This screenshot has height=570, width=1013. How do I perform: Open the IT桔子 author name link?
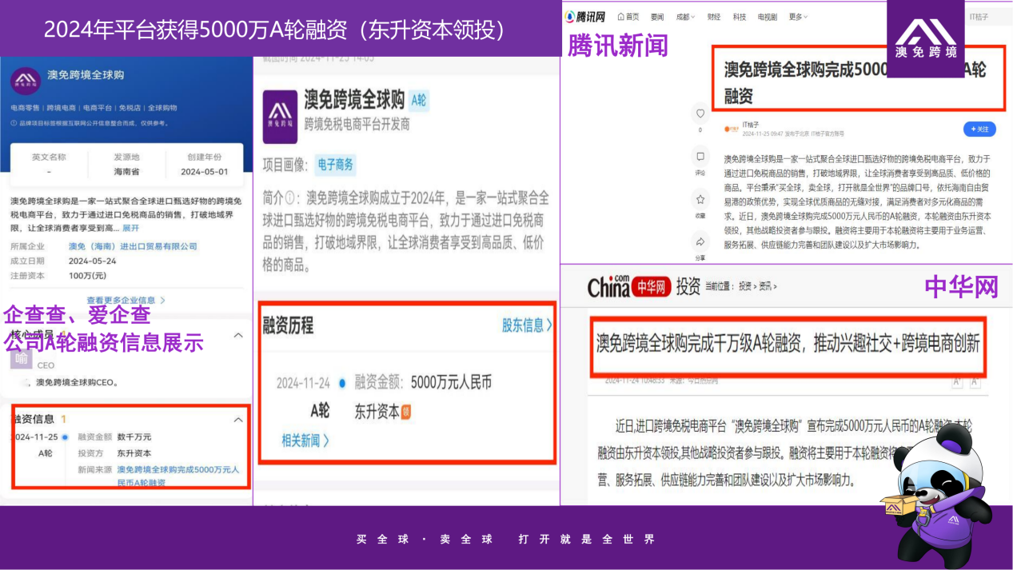click(x=750, y=126)
